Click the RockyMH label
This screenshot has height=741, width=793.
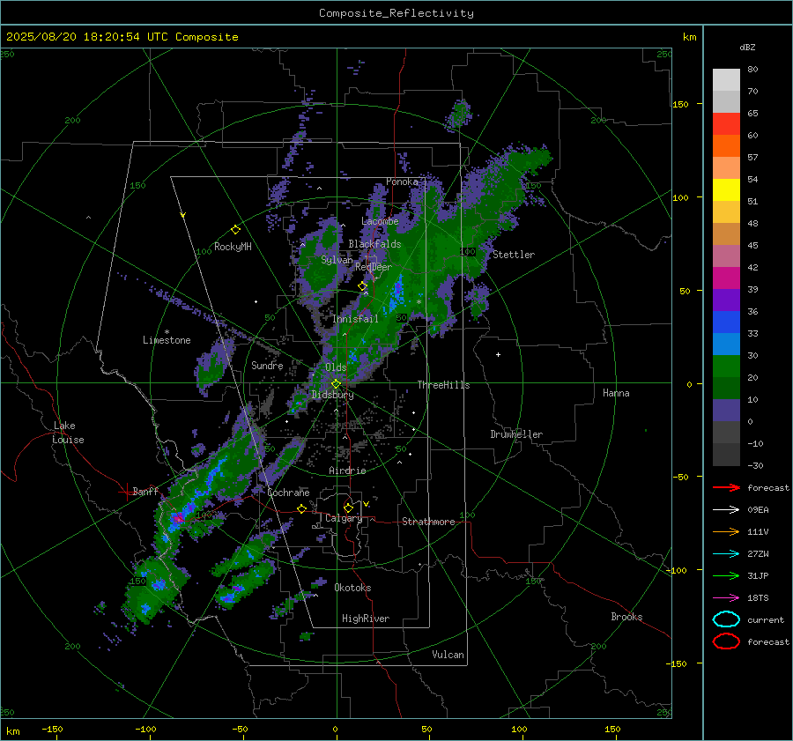coord(233,247)
